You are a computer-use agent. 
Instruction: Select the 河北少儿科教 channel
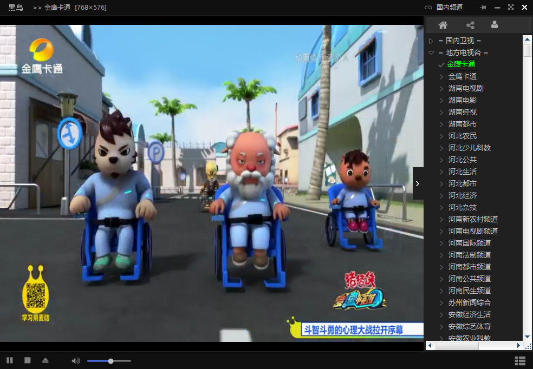(470, 148)
